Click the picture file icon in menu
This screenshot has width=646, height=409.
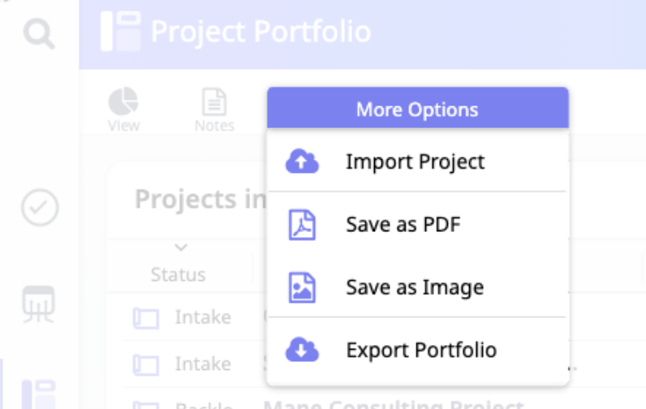302,287
